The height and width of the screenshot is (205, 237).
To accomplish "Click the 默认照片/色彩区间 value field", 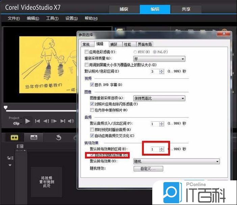I will click(155, 71).
